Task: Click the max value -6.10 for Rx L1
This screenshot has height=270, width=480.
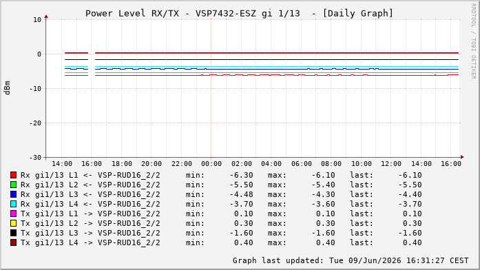Action: point(323,176)
